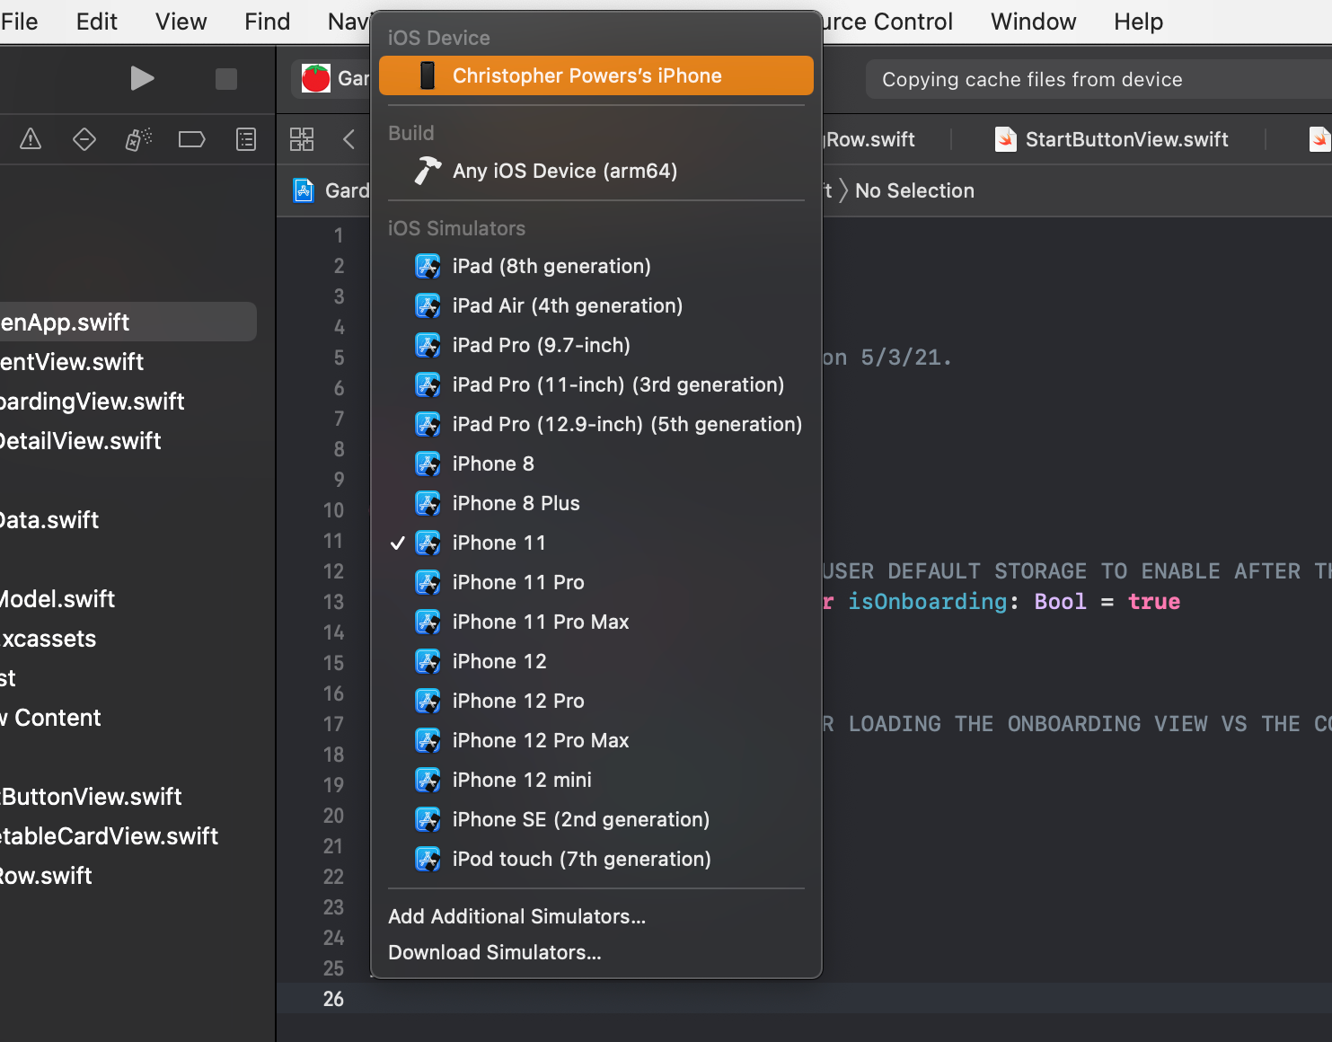Screen dimensions: 1332x1042
Task: Open the Source Control menu
Action: click(x=887, y=22)
